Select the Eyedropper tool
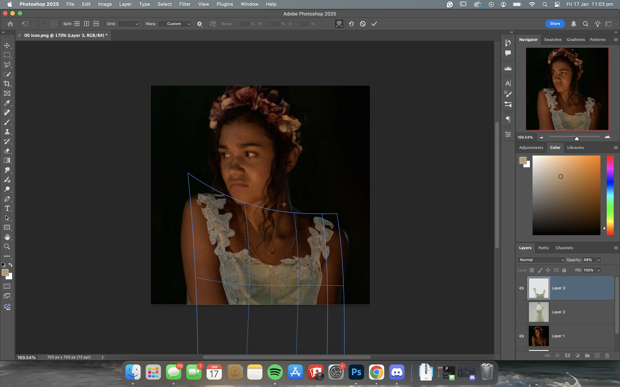The width and height of the screenshot is (620, 387). tap(7, 103)
